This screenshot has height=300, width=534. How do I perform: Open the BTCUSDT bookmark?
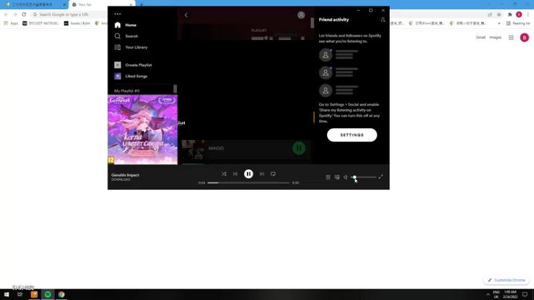pos(41,23)
